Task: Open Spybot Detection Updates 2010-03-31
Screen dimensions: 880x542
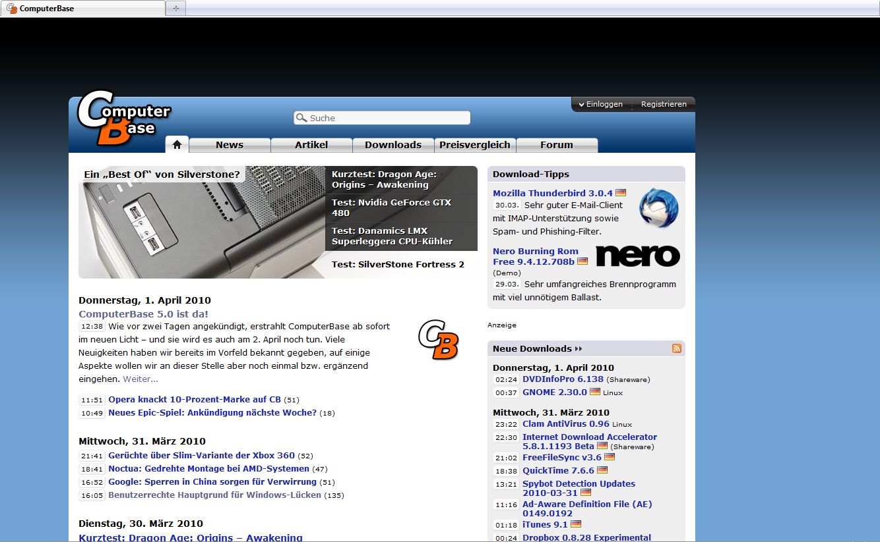Action: tap(579, 488)
